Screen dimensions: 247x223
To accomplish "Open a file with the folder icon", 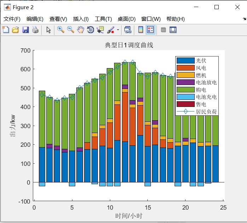I will 16,30.
